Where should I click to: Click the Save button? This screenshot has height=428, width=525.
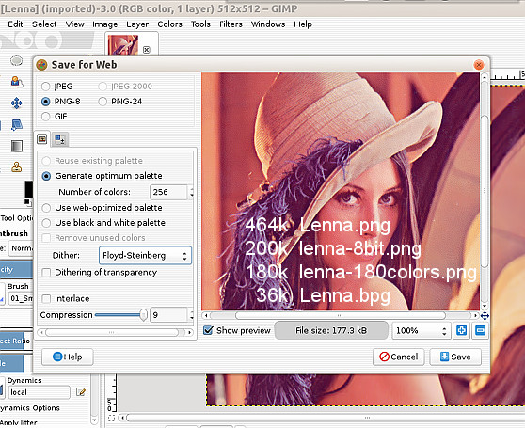point(455,357)
